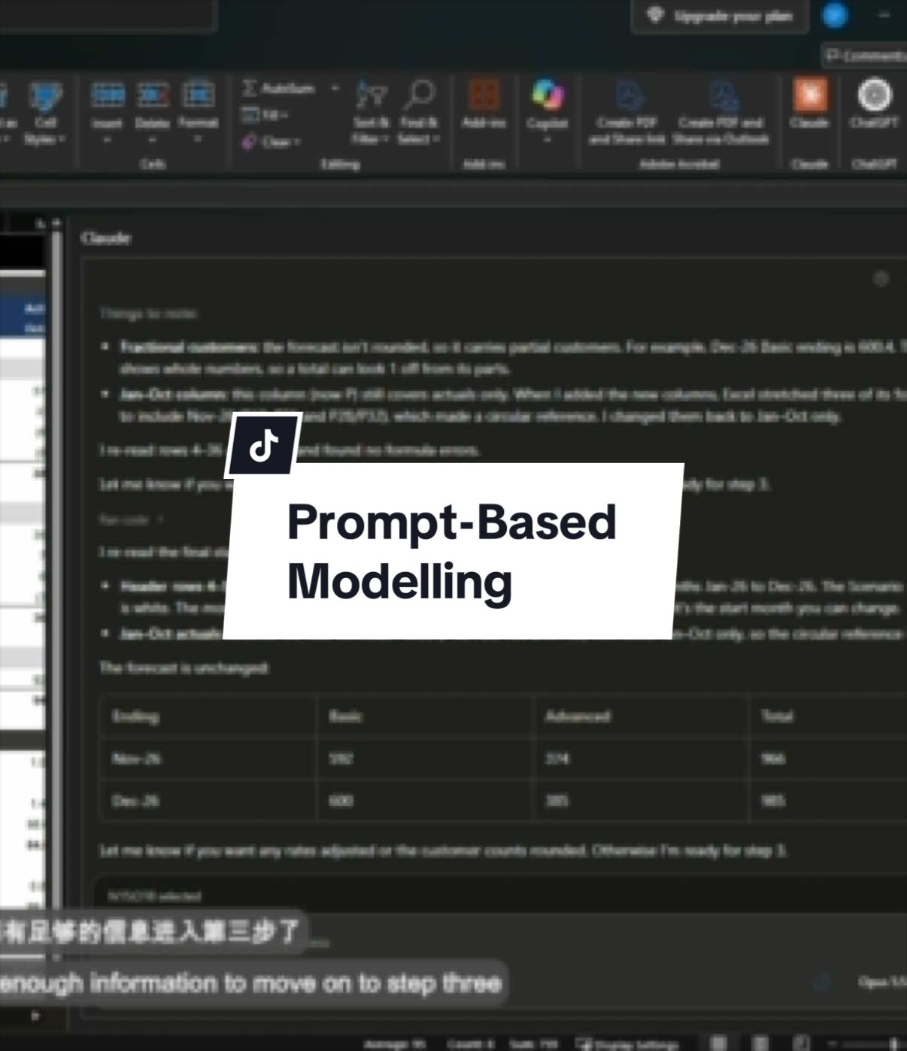Open the Claude add-in from the ribbon
The width and height of the screenshot is (907, 1051).
[x=810, y=104]
